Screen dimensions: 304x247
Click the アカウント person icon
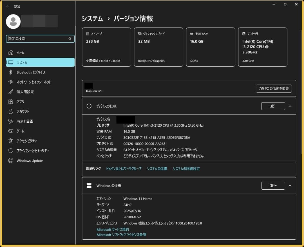(11, 111)
